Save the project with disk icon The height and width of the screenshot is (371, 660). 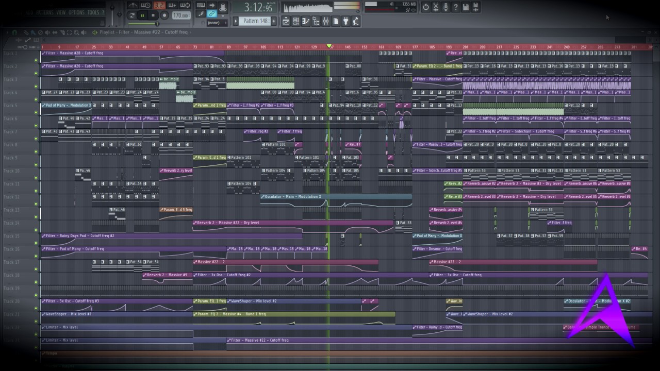[466, 7]
